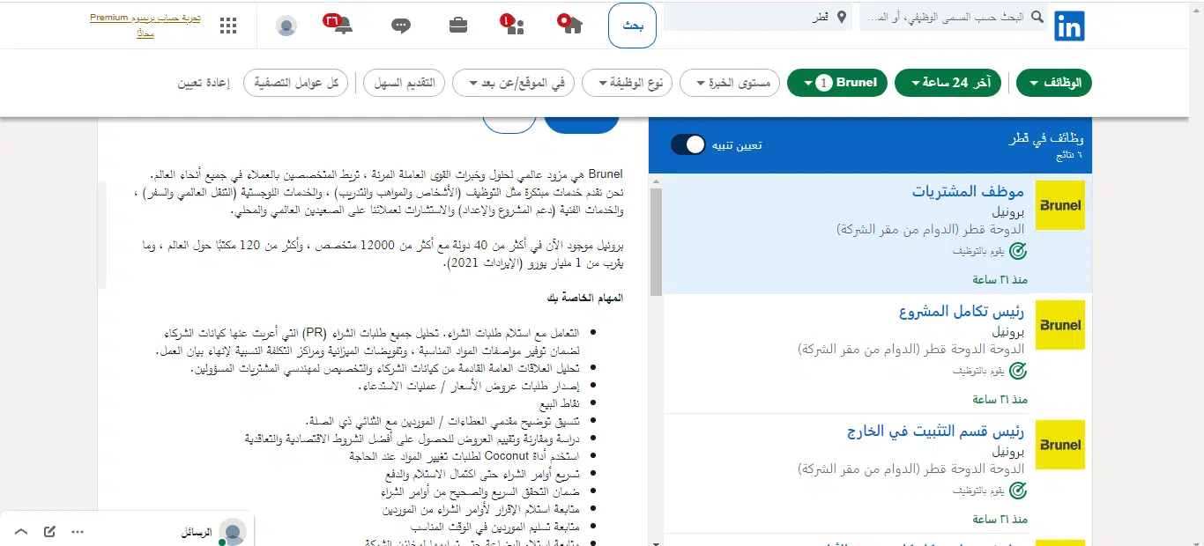The height and width of the screenshot is (546, 1204).
Task: Click إعادة تعيين to reset filters
Action: [x=204, y=84]
